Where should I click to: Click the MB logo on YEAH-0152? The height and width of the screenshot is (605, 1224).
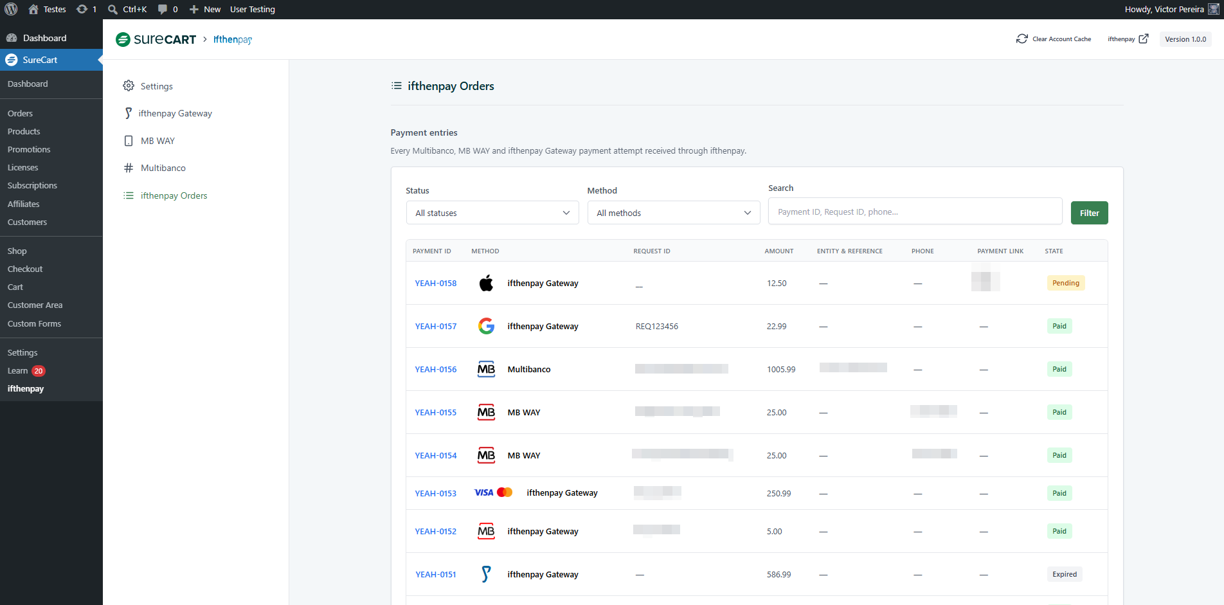(487, 531)
